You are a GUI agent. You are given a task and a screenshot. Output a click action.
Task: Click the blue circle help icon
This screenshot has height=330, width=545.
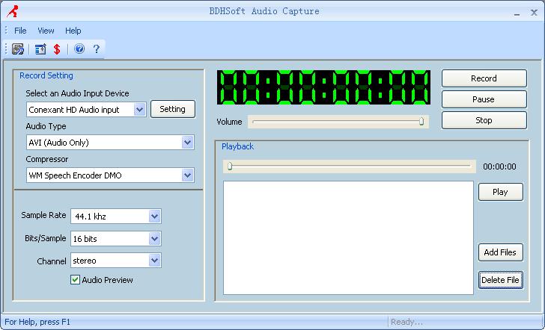(79, 49)
